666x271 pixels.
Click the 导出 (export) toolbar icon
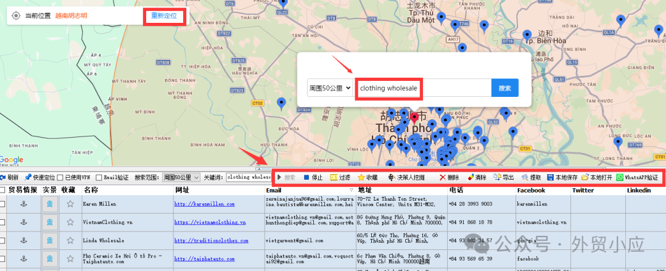497,178
